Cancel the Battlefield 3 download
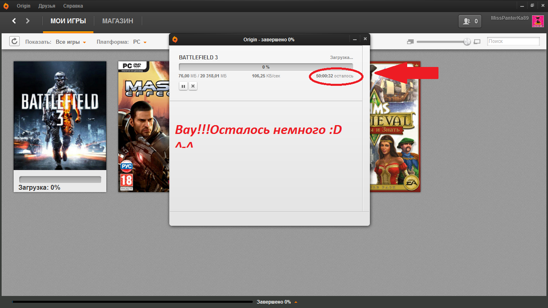The width and height of the screenshot is (548, 308). (x=193, y=86)
